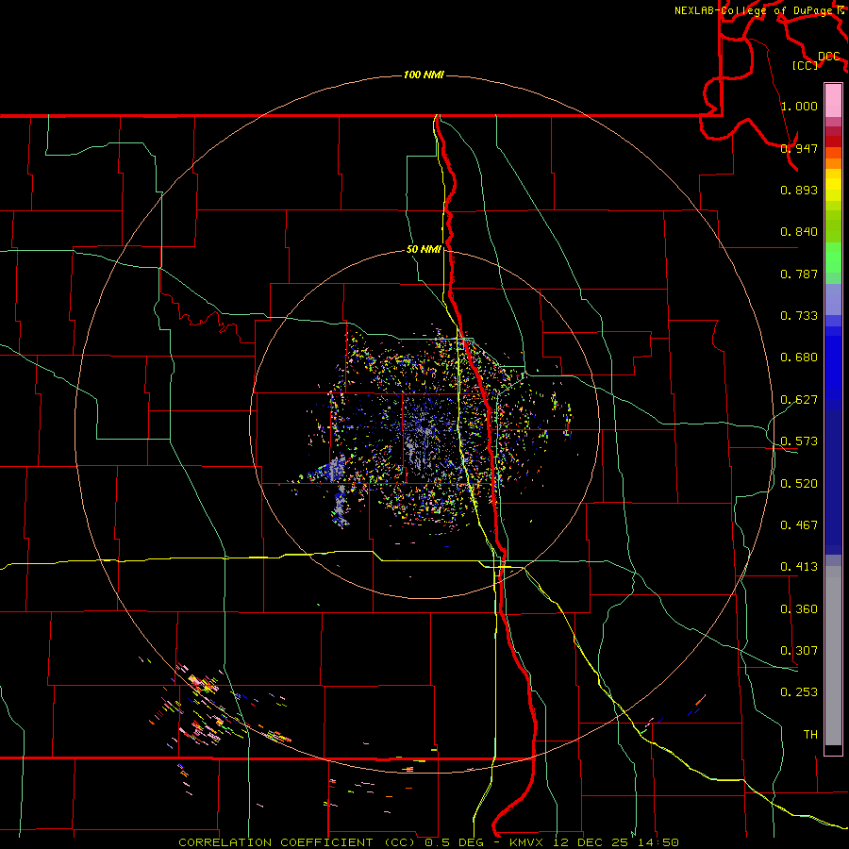Select the 0.627 scale value
Viewport: 849px width, 849px height.
(799, 400)
